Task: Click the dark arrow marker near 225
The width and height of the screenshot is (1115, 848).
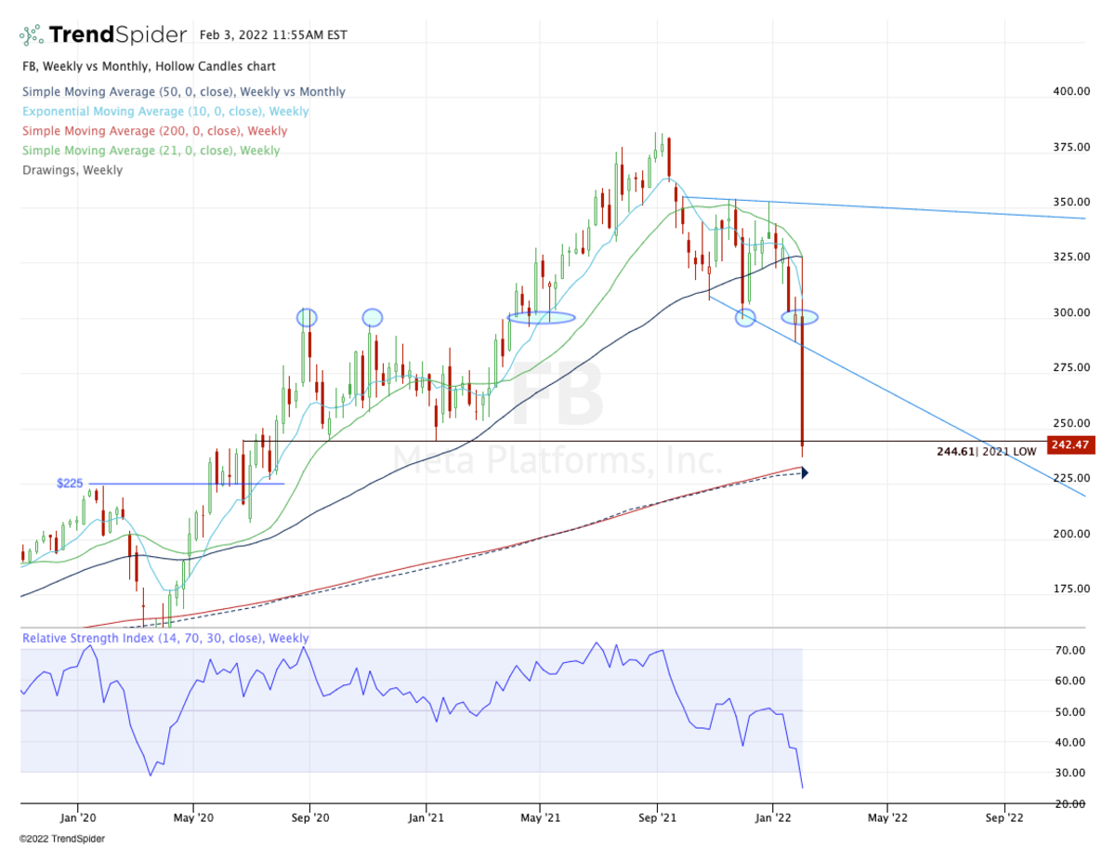Action: click(x=804, y=473)
